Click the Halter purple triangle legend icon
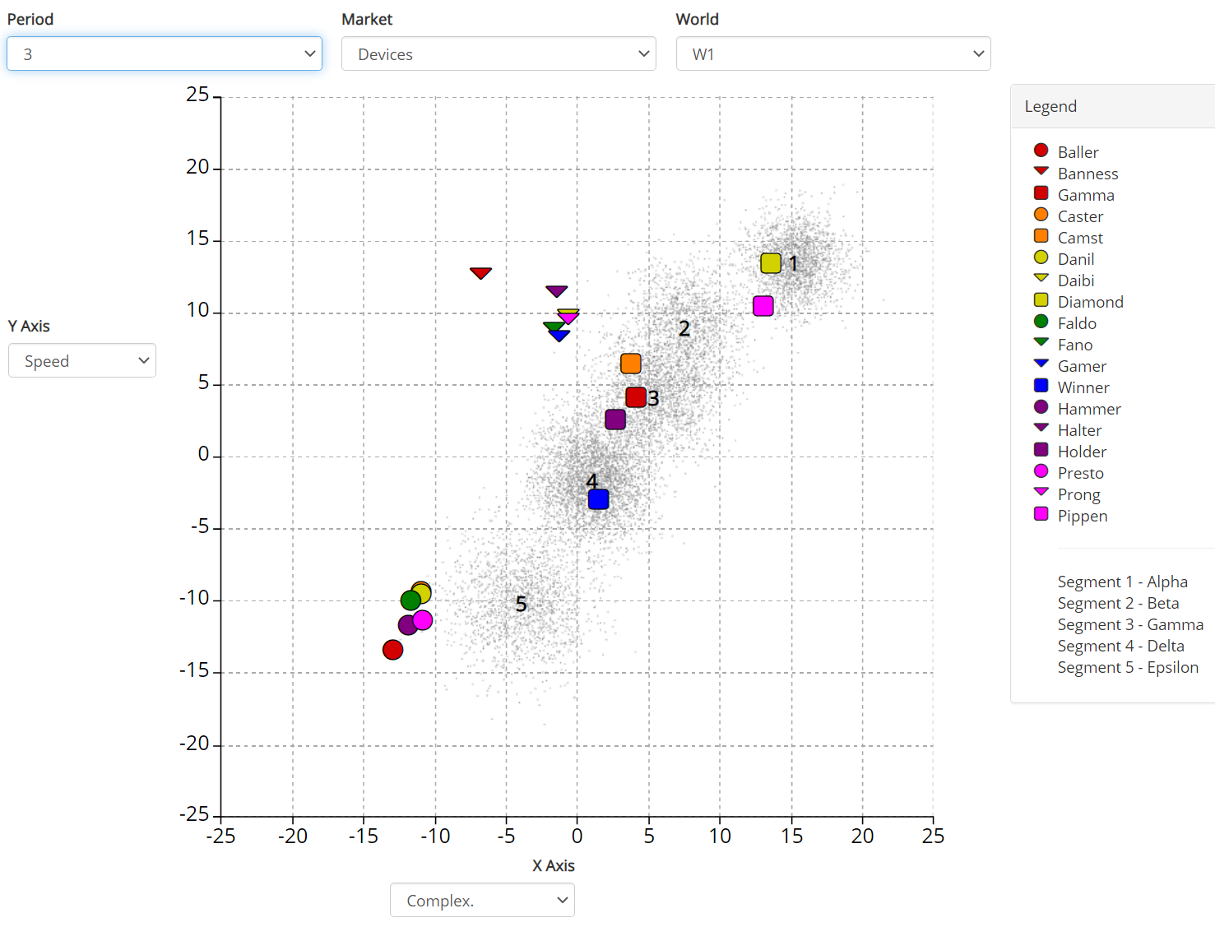The image size is (1215, 927). click(1041, 428)
